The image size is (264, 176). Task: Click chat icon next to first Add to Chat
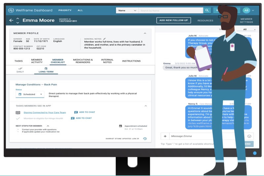[76, 112]
